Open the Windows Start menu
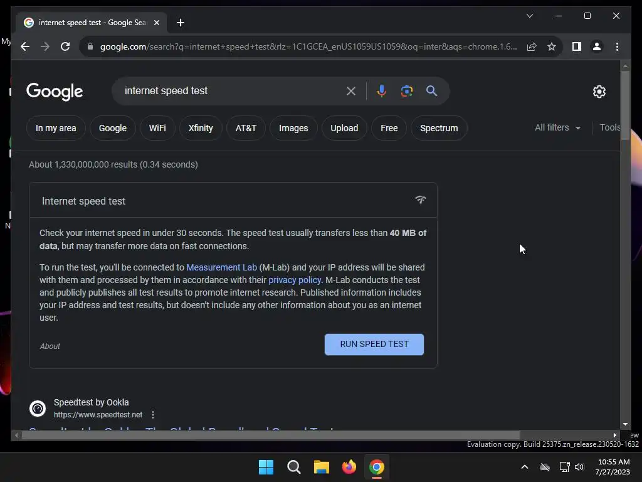This screenshot has width=642, height=482. click(x=266, y=467)
